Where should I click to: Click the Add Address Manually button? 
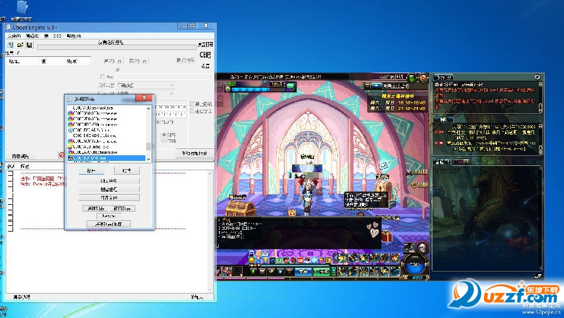(195, 153)
